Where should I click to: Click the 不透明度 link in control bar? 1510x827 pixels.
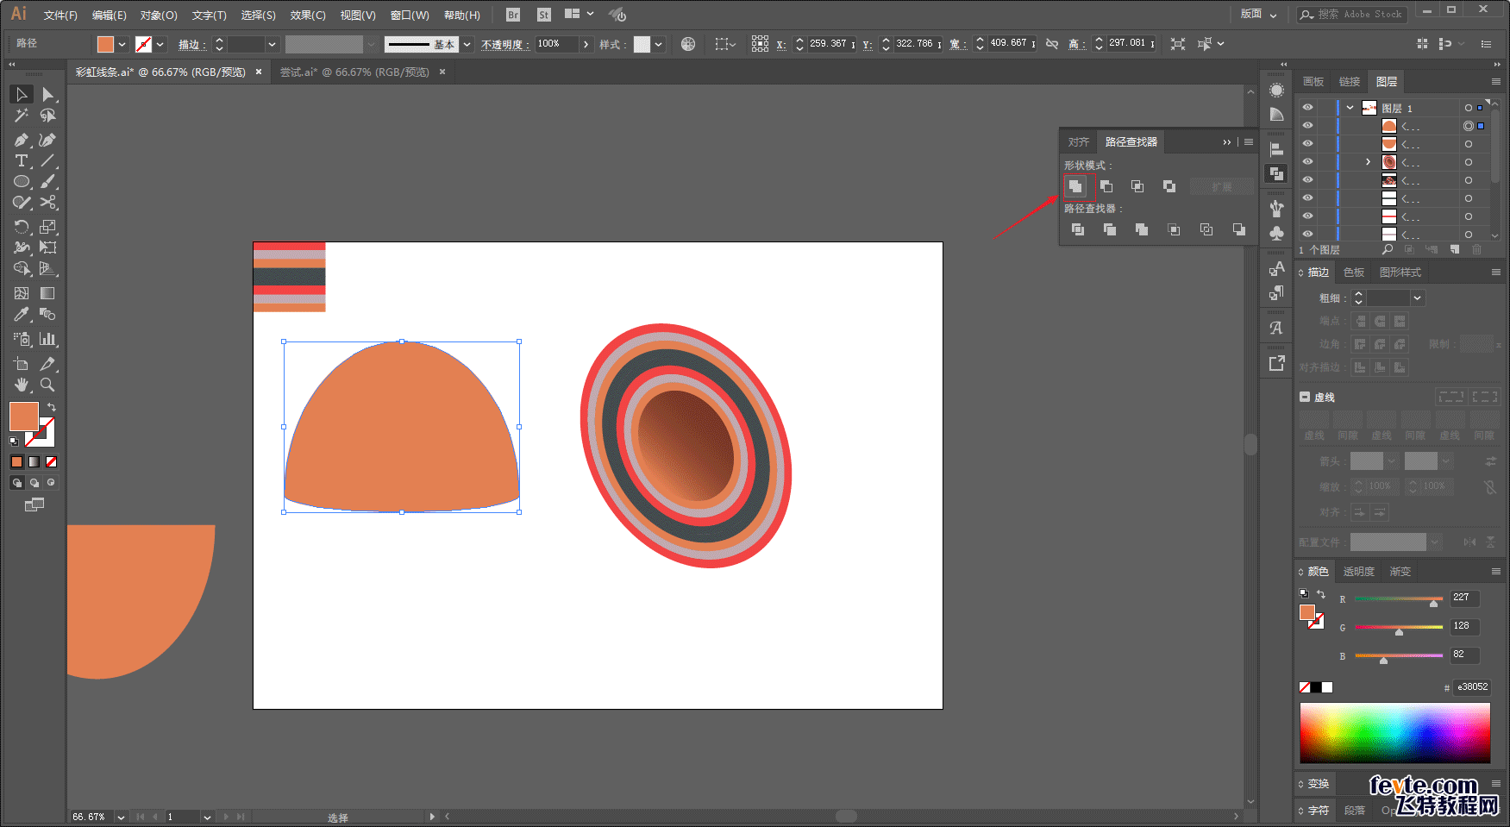(504, 45)
